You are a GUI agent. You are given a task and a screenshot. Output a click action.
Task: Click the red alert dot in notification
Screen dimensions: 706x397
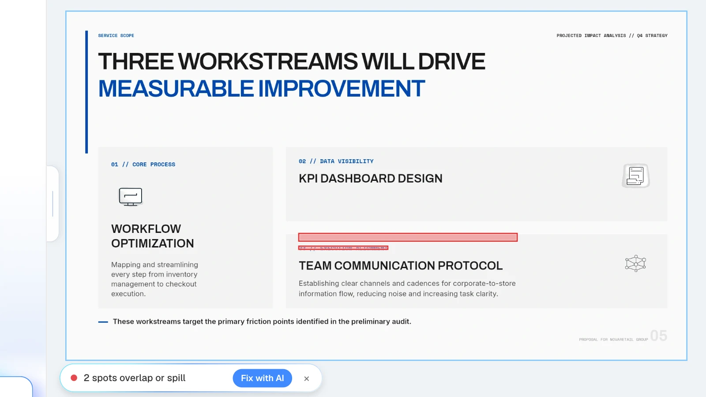pyautogui.click(x=74, y=378)
